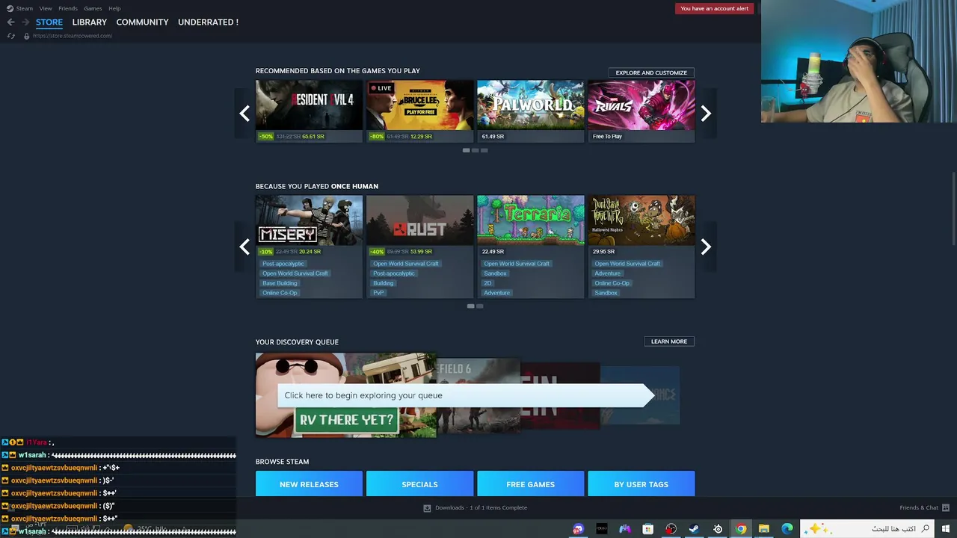The width and height of the screenshot is (957, 538).
Task: Open the Free Games browse section
Action: (530, 484)
